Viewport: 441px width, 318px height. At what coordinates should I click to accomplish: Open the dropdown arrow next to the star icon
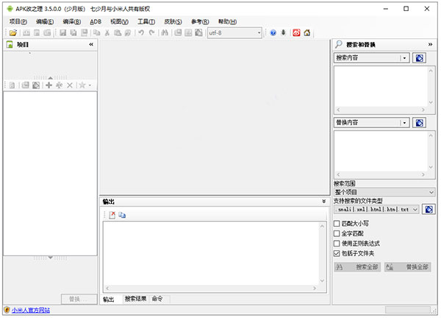click(90, 85)
